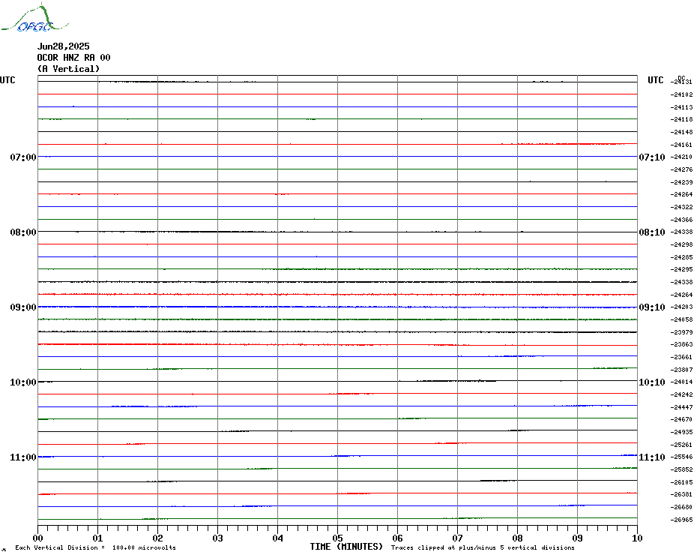Click DC offset value -24276
697x558 pixels.
click(681, 169)
